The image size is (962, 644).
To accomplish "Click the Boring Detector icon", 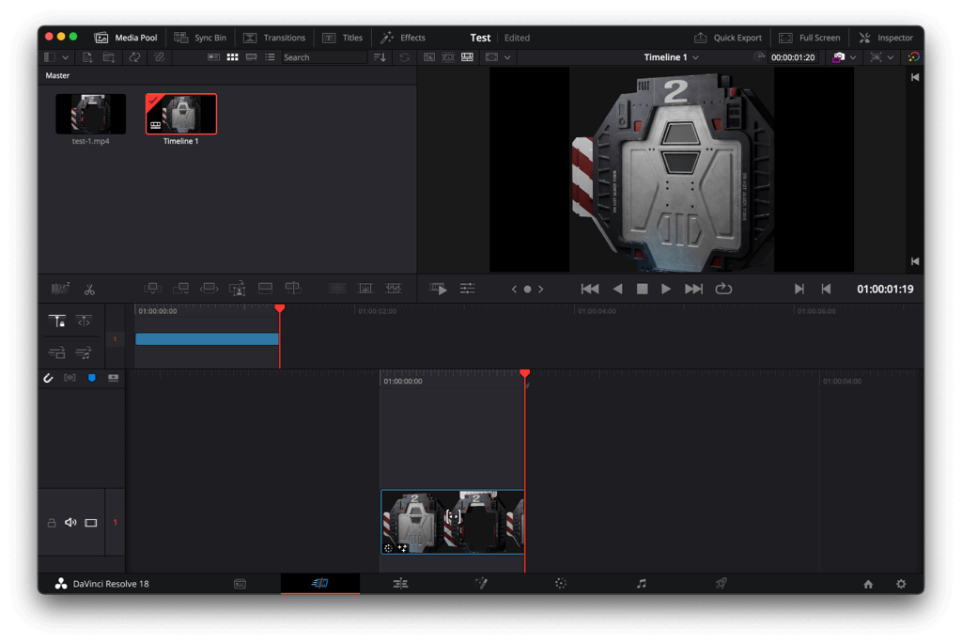I will point(60,290).
